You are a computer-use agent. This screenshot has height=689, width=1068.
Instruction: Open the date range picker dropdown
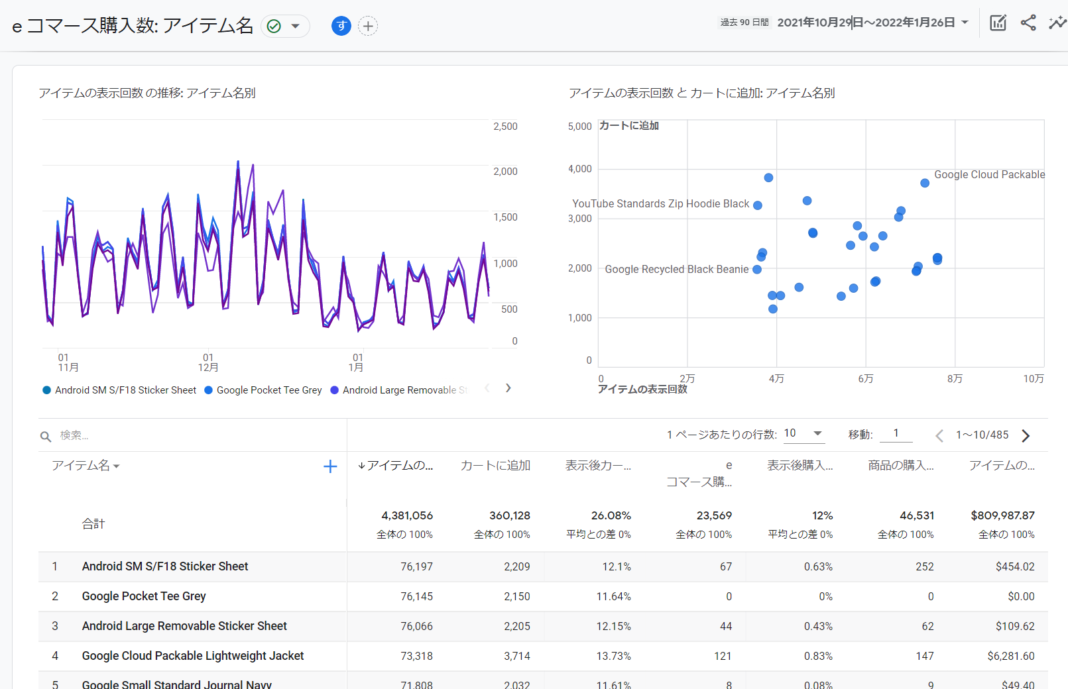872,23
